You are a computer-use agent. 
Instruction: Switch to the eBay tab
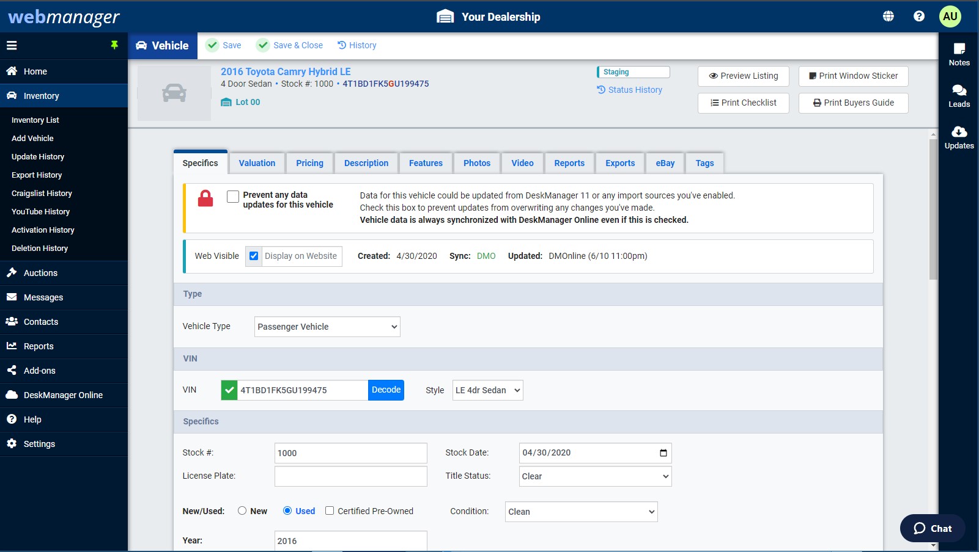(x=665, y=163)
